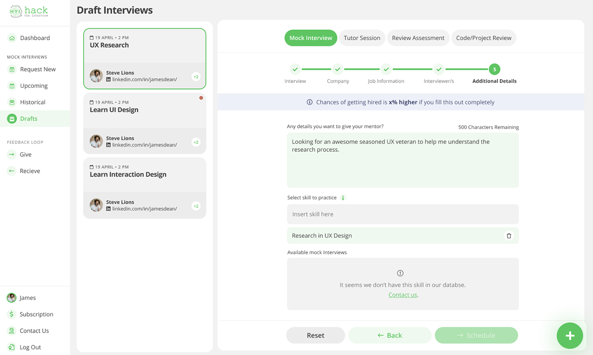Expand the +2 badge on Learn Interaction Design card
Screen dimensions: 593x355
click(196, 206)
